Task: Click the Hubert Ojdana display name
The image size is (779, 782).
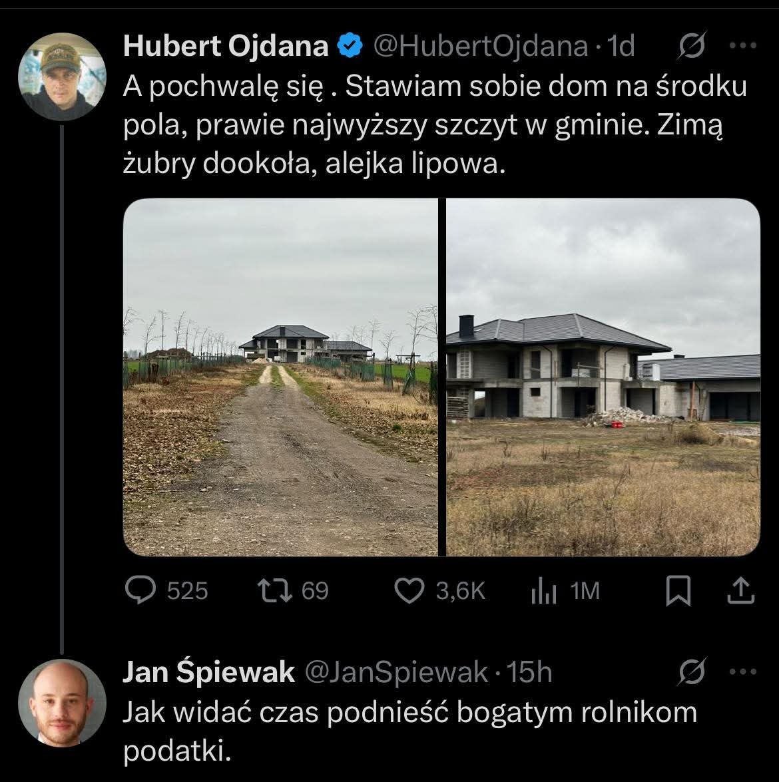Action: (x=226, y=47)
